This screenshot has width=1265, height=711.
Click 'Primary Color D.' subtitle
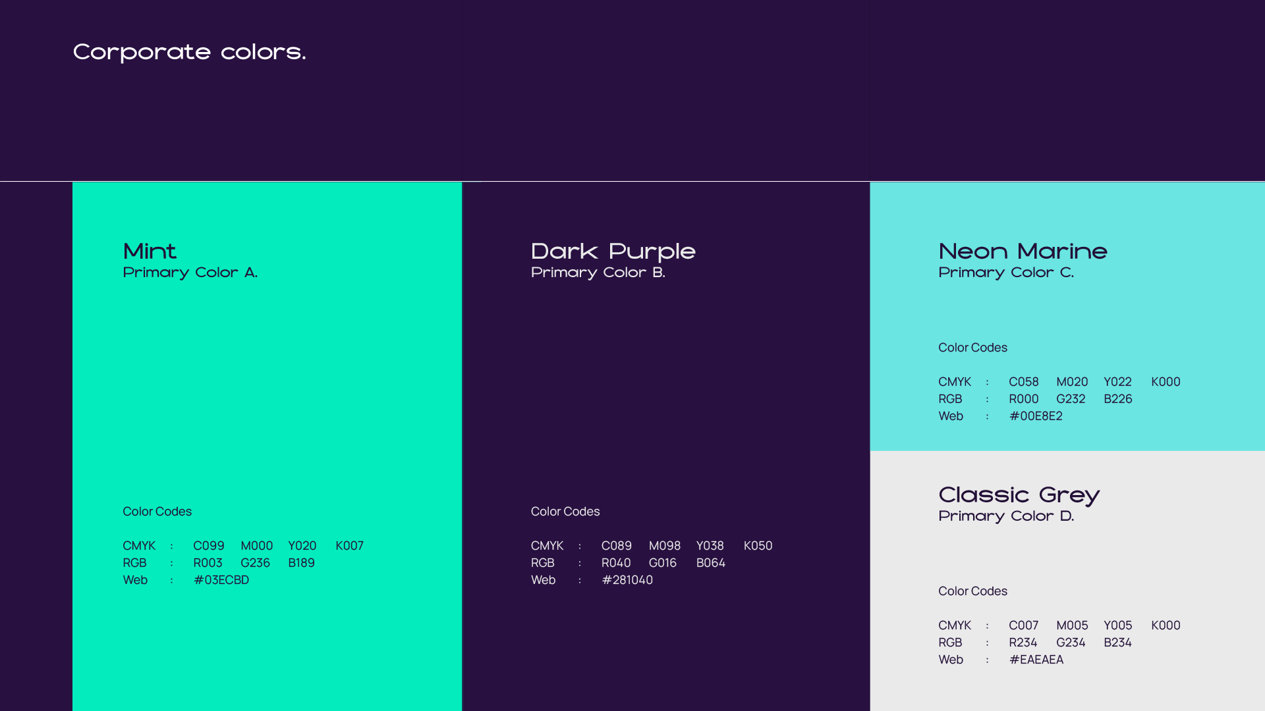[1005, 516]
